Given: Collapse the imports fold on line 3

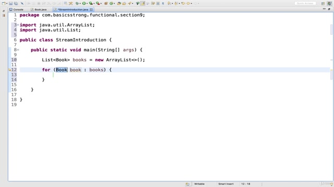Looking at the screenshot, I should (x=18, y=25).
